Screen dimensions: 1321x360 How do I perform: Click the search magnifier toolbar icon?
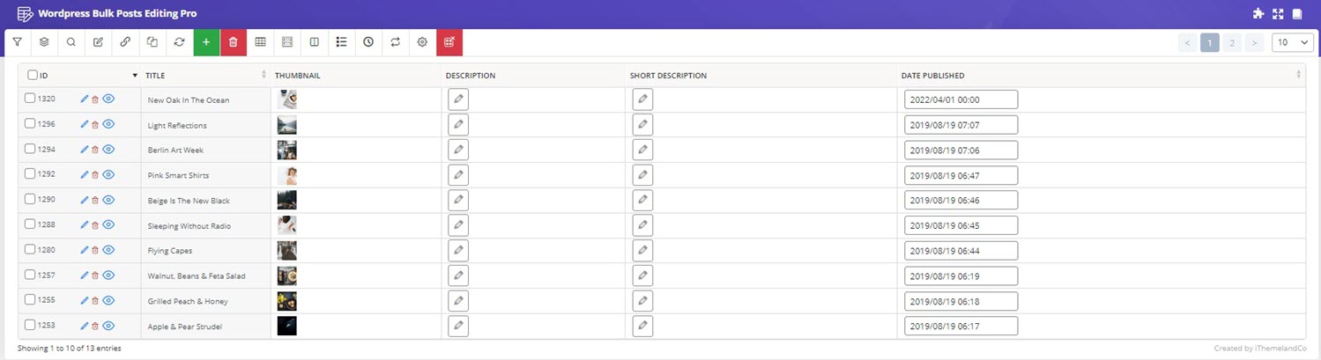71,42
